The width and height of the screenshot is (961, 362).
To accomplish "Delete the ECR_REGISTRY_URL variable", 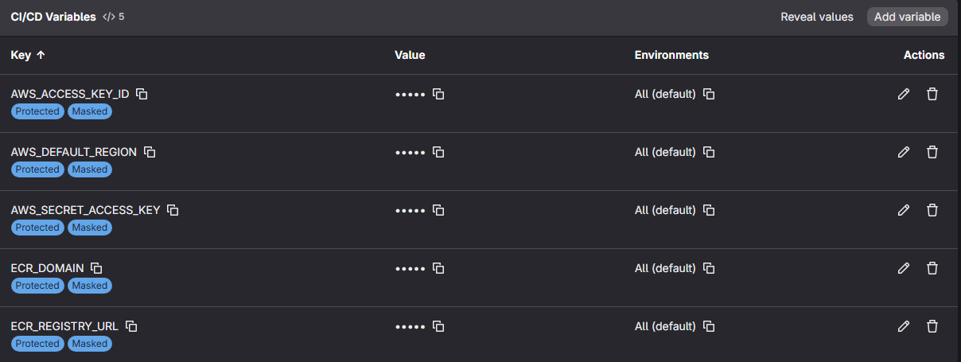I will (x=932, y=326).
